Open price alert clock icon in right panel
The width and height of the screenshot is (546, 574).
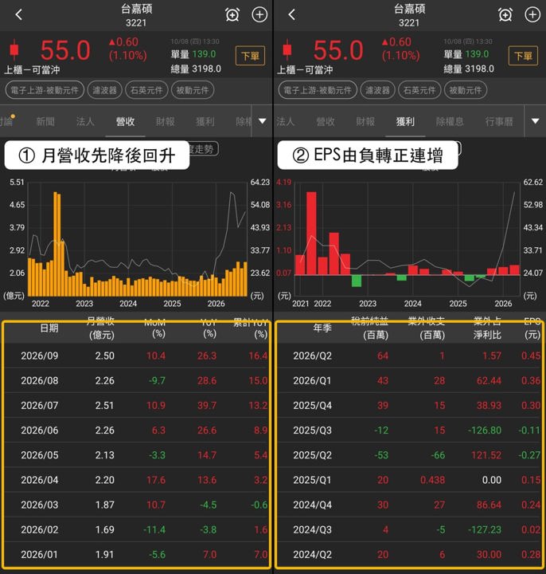[x=505, y=15]
